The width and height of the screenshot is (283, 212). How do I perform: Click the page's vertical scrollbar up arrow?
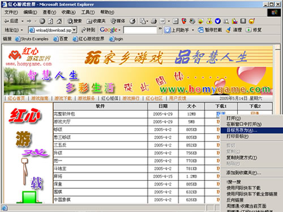point(277,47)
